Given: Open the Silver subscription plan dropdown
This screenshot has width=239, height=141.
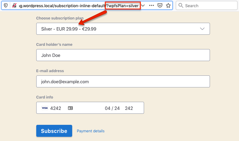Looking at the screenshot, I should pyautogui.click(x=120, y=29).
